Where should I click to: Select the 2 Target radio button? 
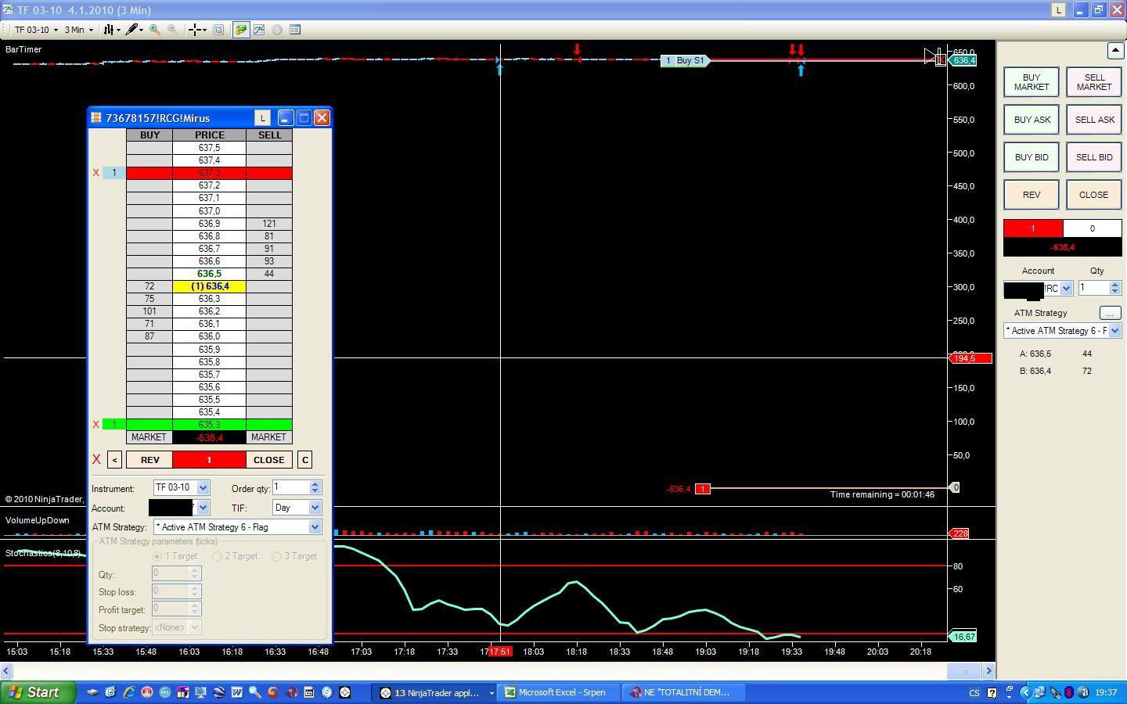pyautogui.click(x=218, y=556)
